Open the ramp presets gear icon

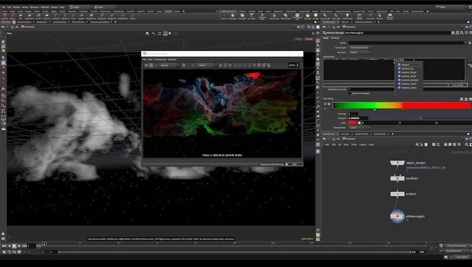[x=470, y=99]
